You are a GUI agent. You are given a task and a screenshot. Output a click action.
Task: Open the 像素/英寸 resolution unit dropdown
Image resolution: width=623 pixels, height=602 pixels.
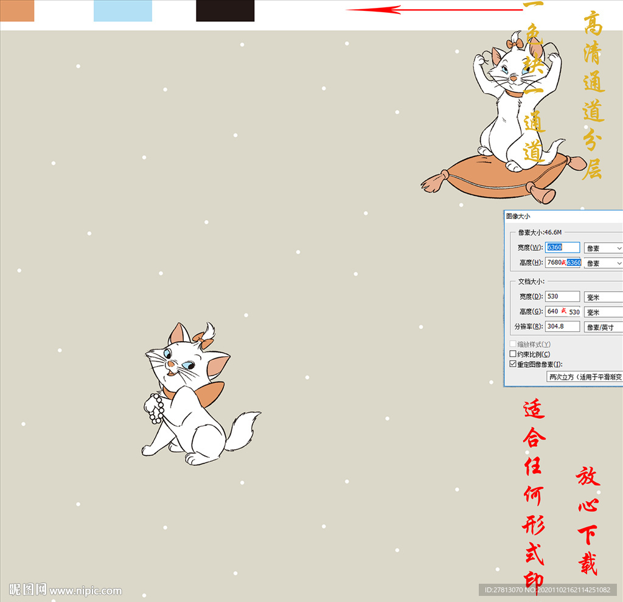coord(603,327)
